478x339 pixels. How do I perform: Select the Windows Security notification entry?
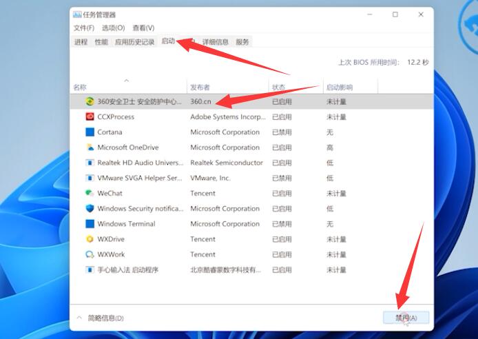251,209
